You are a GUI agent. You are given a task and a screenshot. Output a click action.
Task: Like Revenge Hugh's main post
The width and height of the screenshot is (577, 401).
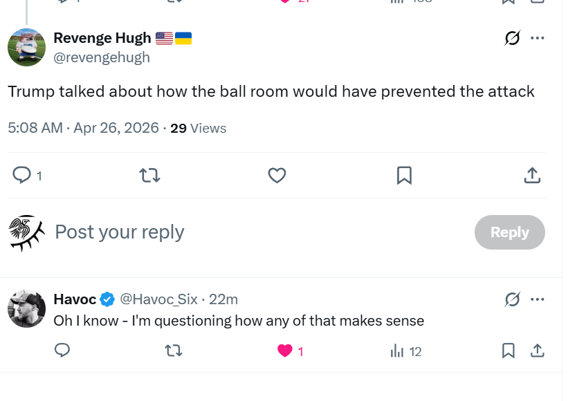click(x=277, y=175)
